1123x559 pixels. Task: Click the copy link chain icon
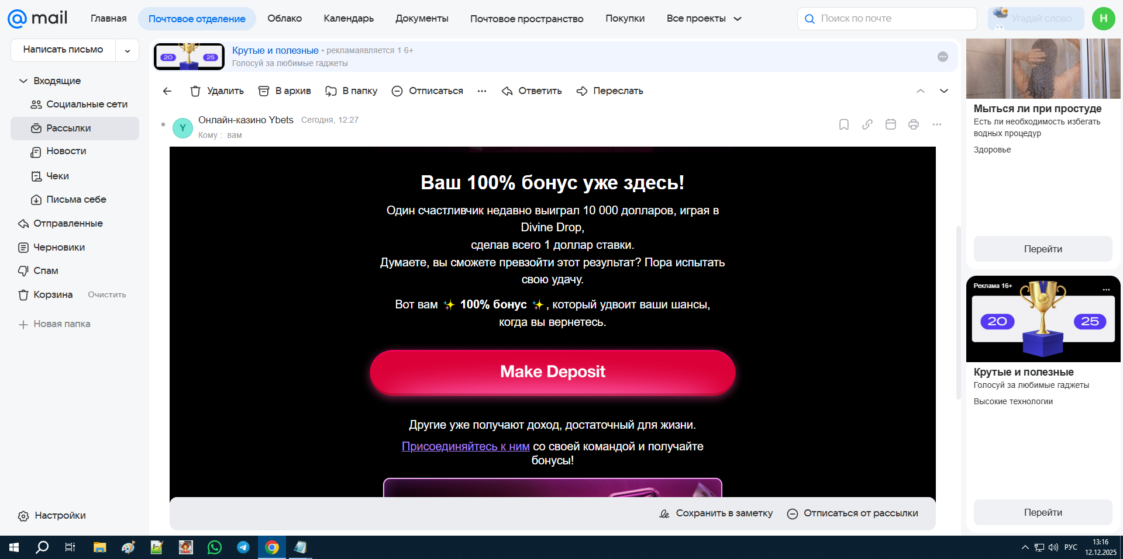[x=867, y=124]
